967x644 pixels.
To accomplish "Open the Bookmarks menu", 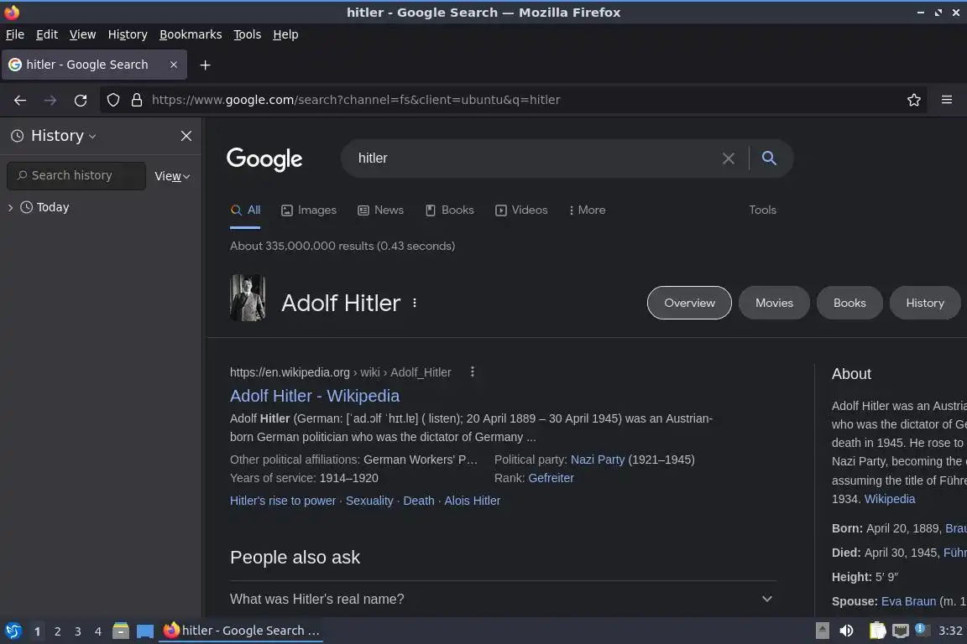I will click(x=191, y=34).
